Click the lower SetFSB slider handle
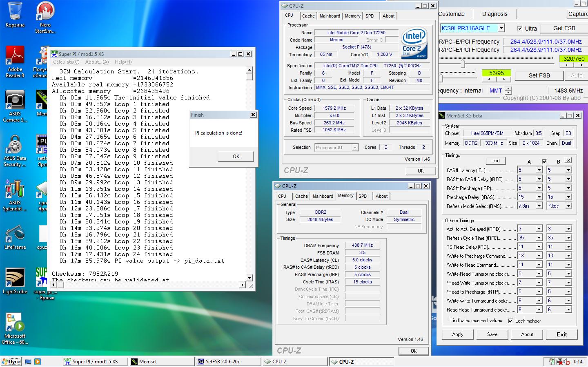 tap(441, 78)
